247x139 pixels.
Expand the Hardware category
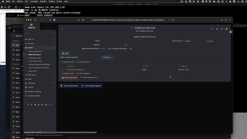(40, 83)
